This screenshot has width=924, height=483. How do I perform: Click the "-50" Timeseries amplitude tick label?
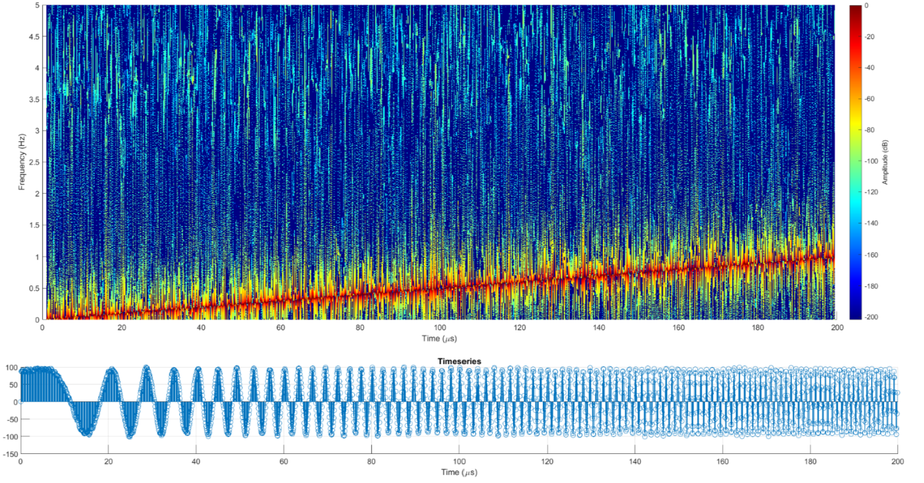pyautogui.click(x=12, y=419)
